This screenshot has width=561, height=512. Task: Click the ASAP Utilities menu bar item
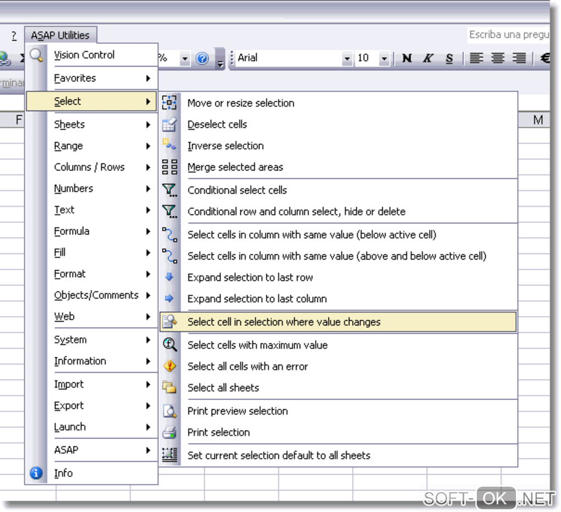[x=60, y=35]
